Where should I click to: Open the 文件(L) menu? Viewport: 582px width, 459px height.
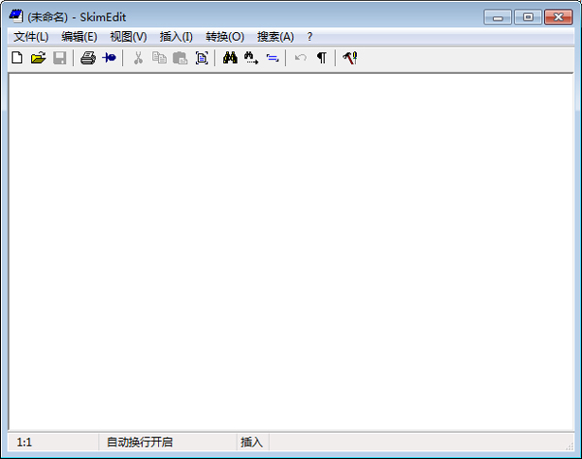[x=31, y=37]
